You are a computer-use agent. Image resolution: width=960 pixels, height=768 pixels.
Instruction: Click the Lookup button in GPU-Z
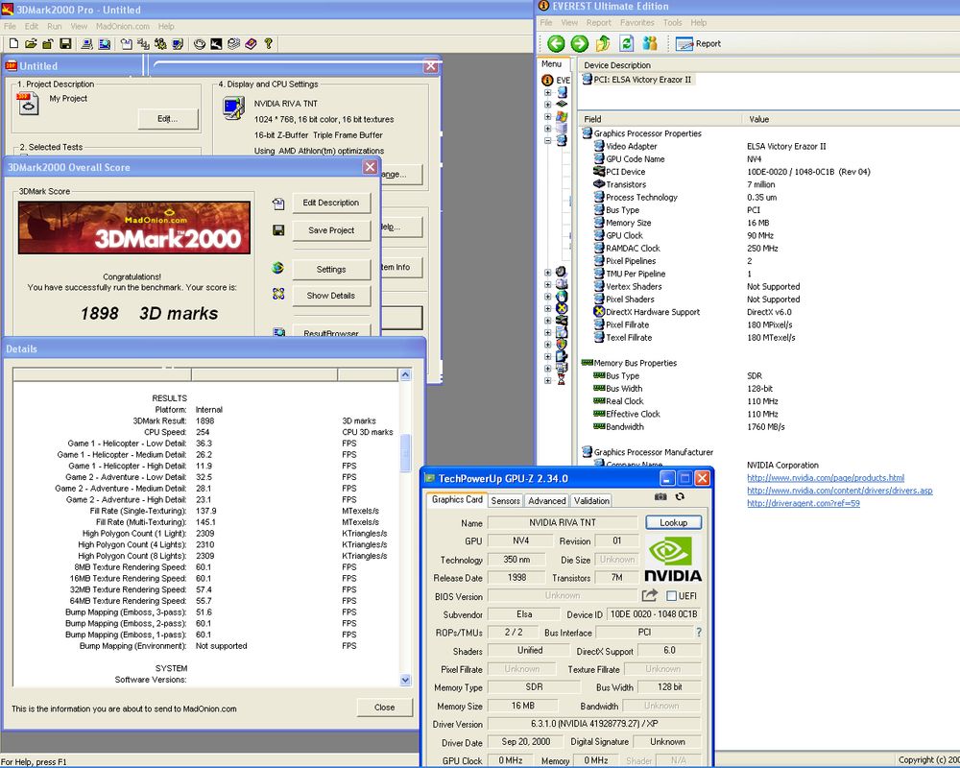[674, 522]
